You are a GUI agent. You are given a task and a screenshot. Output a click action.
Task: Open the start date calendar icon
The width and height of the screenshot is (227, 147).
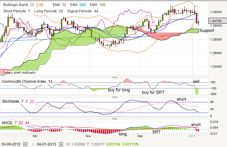[25, 144]
